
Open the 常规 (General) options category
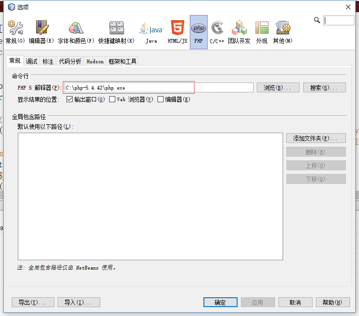tap(15, 32)
